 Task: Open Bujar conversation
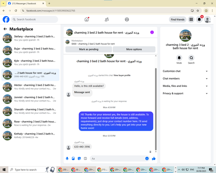tap(30, 50)
